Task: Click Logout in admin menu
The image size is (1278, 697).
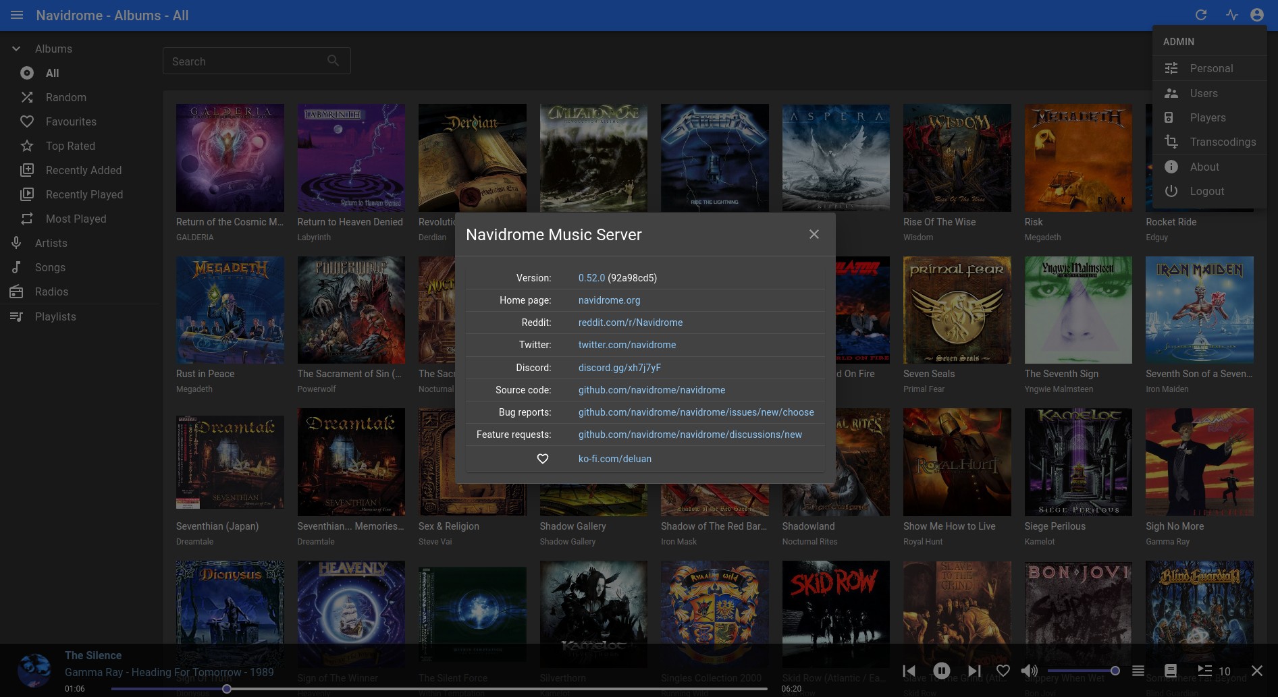Action: click(x=1210, y=191)
